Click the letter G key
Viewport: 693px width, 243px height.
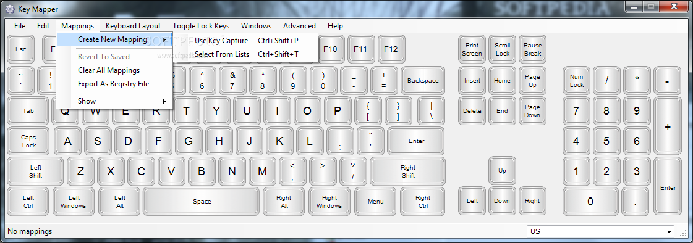(x=189, y=142)
